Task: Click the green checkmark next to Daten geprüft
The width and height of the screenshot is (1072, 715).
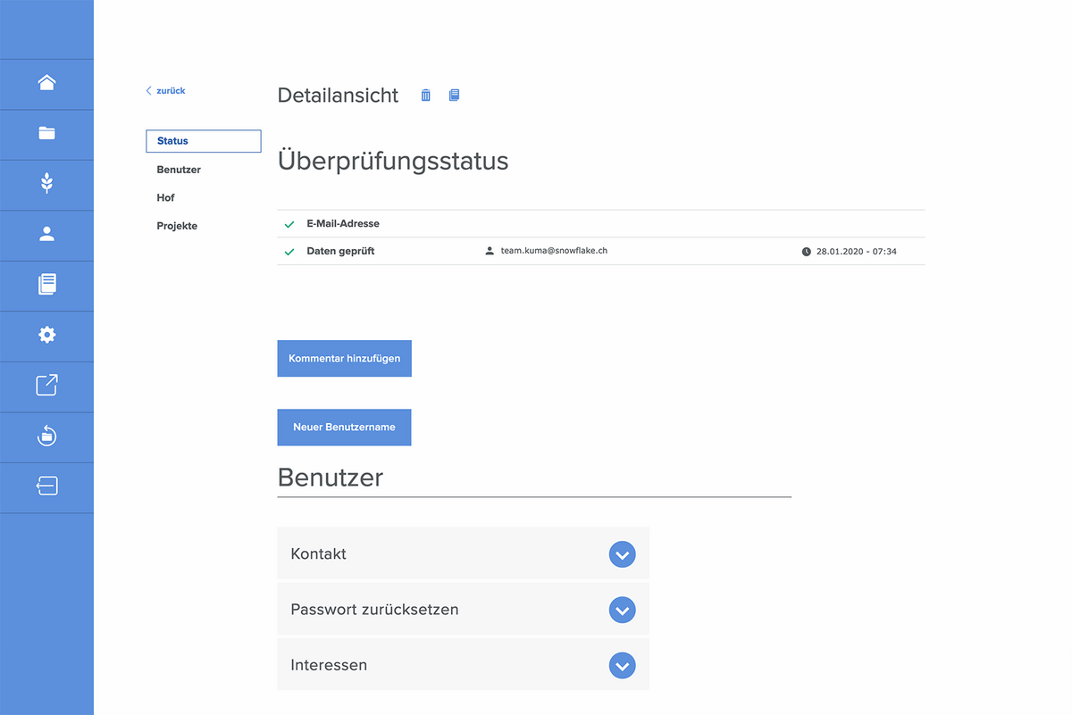Action: click(x=289, y=252)
